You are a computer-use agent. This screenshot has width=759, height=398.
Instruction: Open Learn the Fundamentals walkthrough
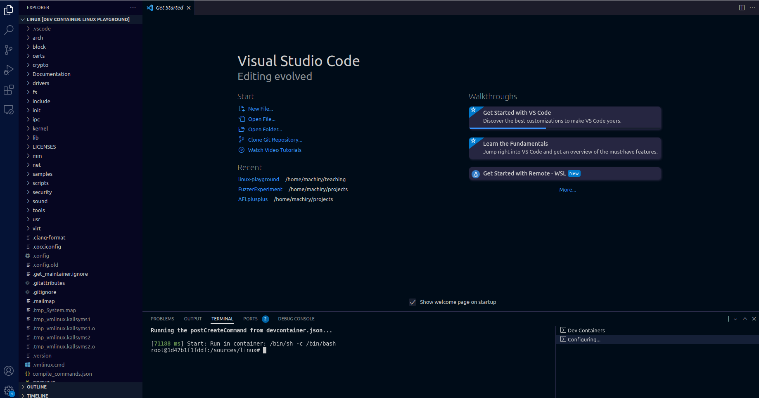[565, 148]
